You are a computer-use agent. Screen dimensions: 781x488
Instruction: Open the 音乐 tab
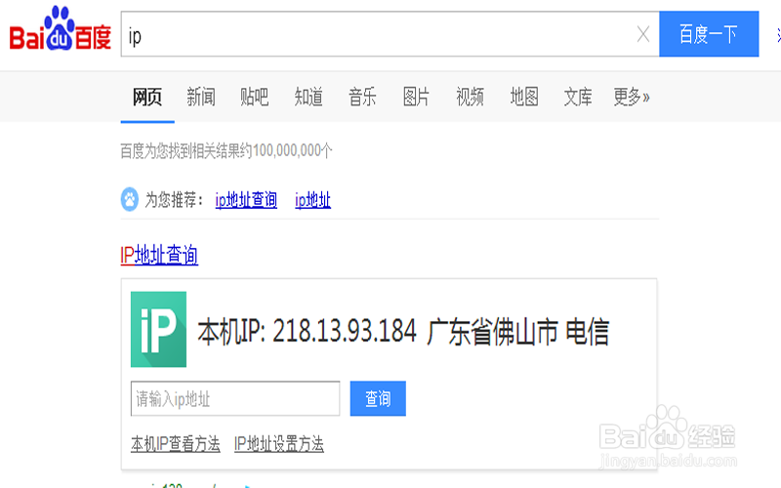(362, 97)
